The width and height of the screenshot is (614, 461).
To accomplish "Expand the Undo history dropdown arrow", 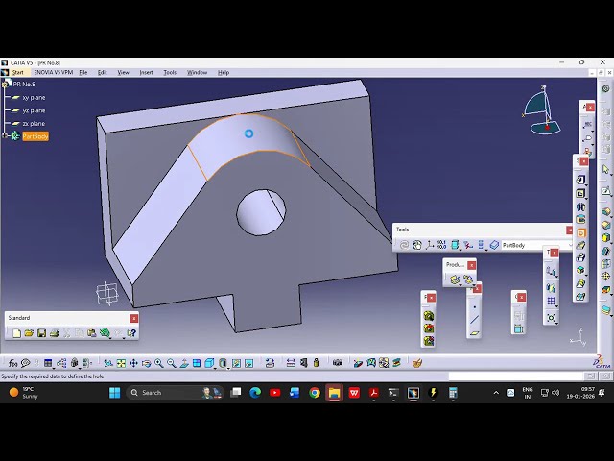I will [111, 337].
